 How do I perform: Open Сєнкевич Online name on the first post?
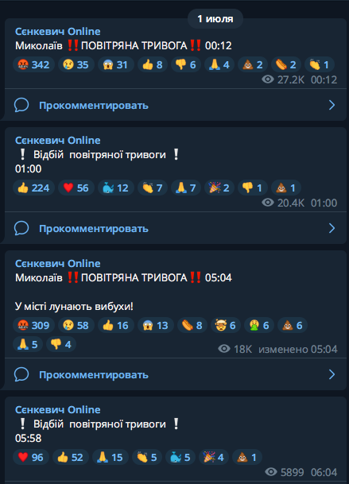(x=58, y=32)
